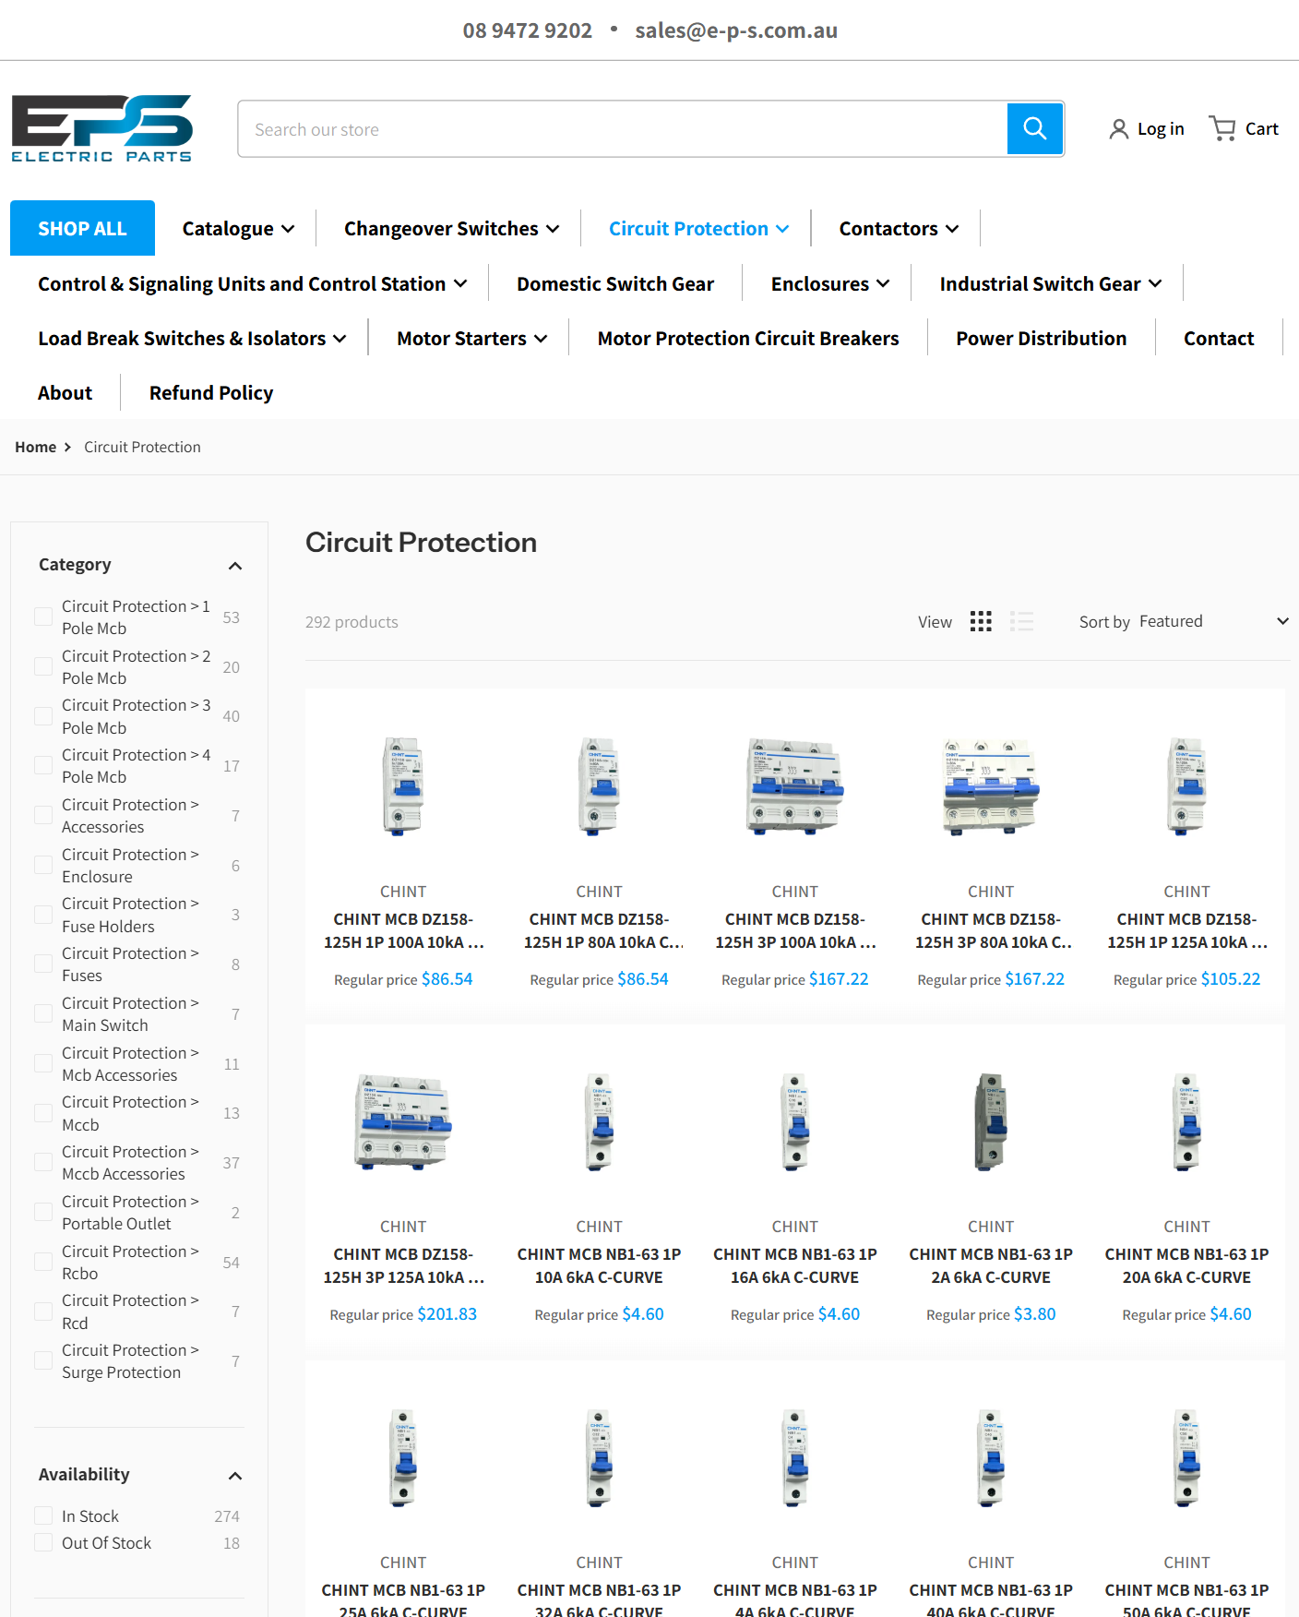Open NB1-63 1P 4A product image
This screenshot has width=1299, height=1617.
[795, 1458]
